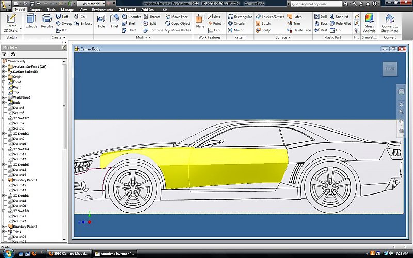The image size is (413, 258).
Task: Expand the Origin folder node
Action: coord(4,77)
